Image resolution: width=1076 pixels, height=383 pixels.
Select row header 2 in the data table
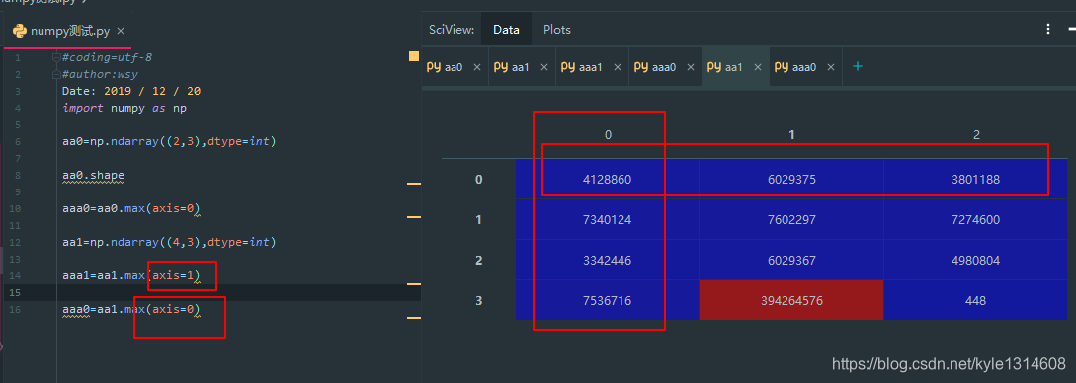(479, 260)
